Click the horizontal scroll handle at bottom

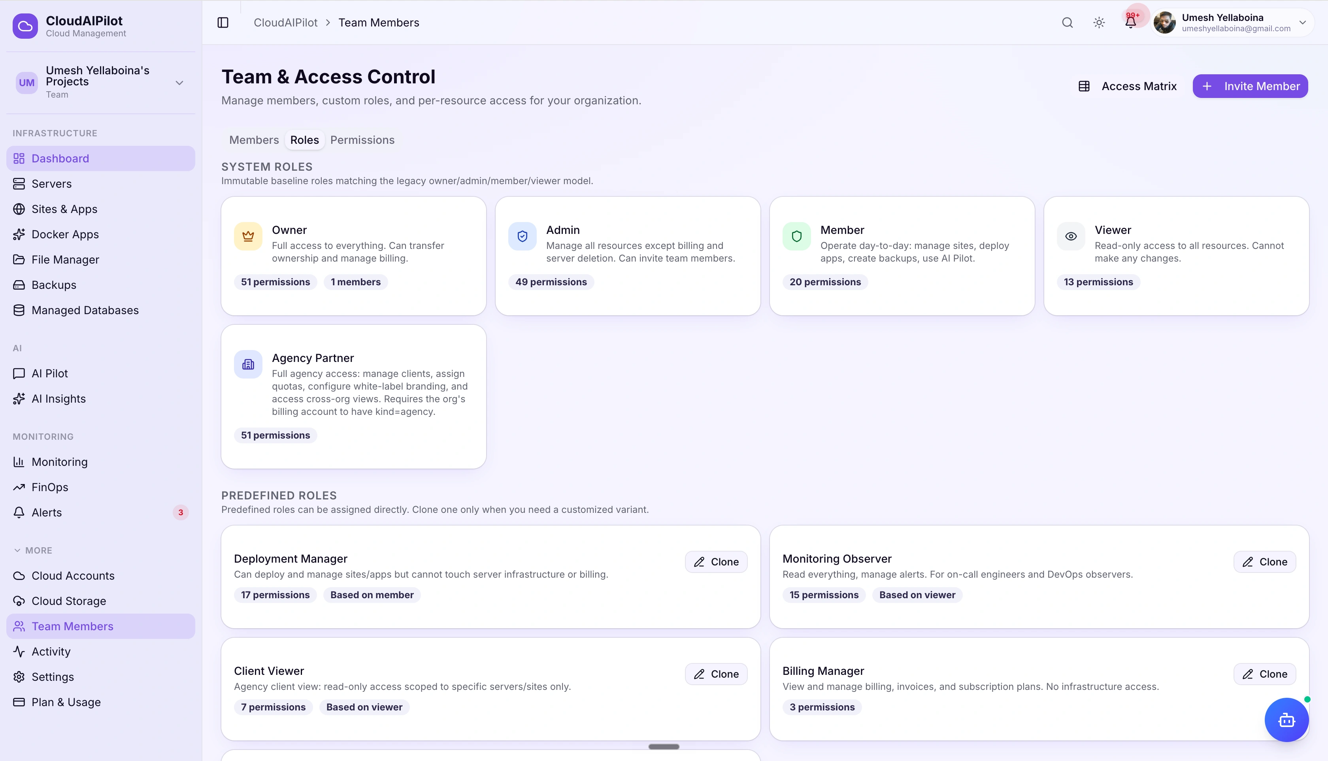[664, 747]
